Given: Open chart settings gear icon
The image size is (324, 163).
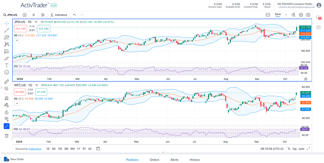Looking at the screenshot, I should coord(301,15).
